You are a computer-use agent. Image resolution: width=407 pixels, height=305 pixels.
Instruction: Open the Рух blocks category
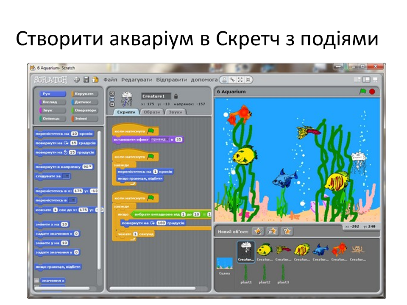coord(53,94)
